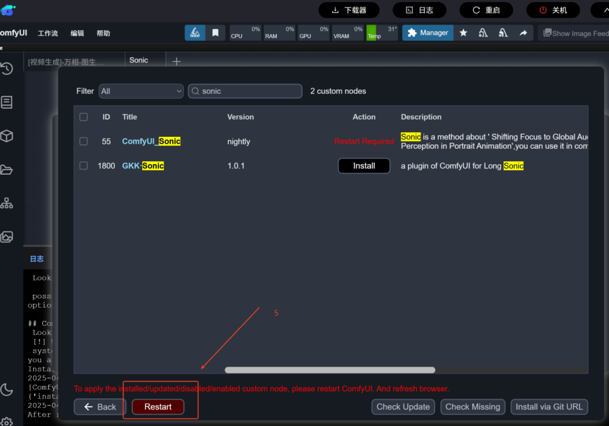Install the GKK·Sonic custom node
The width and height of the screenshot is (609, 426).
(x=364, y=166)
